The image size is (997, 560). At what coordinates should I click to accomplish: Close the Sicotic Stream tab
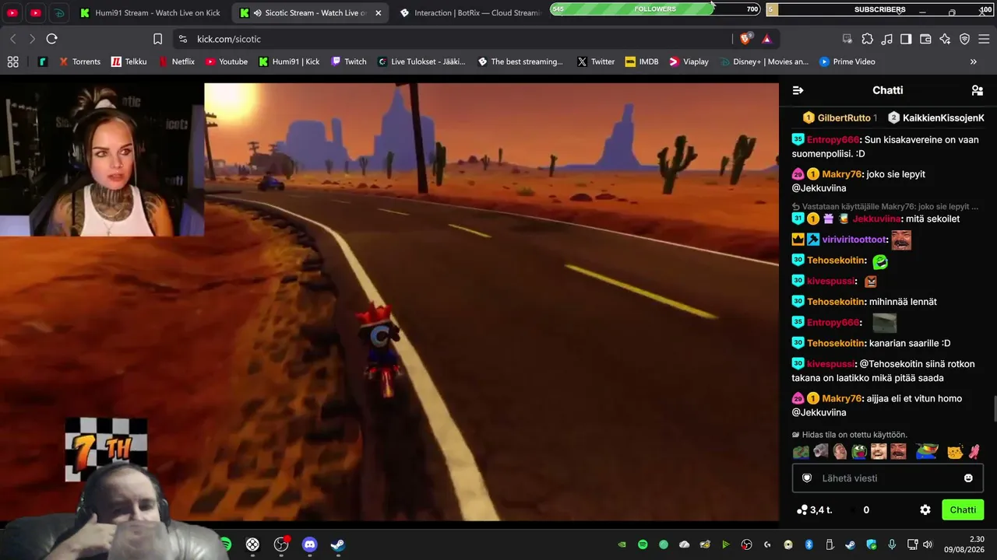379,13
